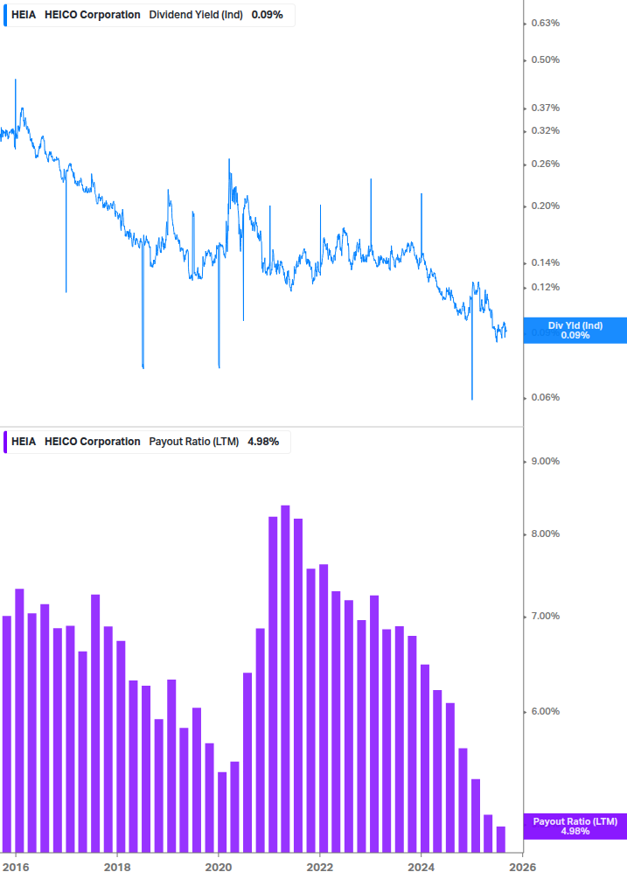The image size is (627, 879).
Task: Click the purple Payout Ratio (LTM) 4.98% axis tag
Action: [575, 827]
